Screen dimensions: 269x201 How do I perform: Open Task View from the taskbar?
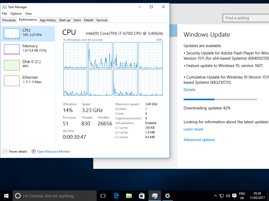[x=103, y=196]
